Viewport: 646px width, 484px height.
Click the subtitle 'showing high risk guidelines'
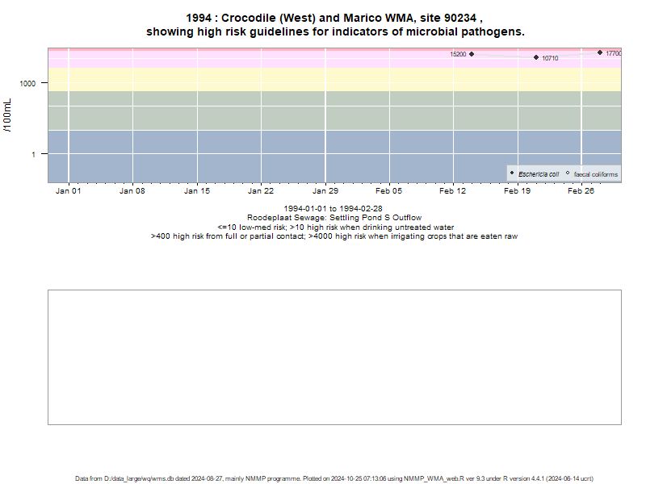335,31
